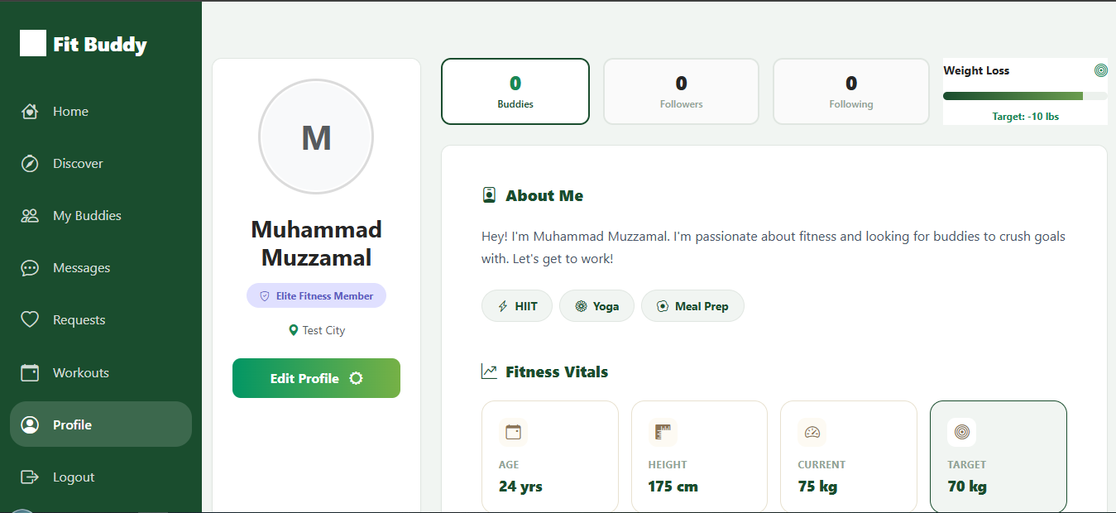Select the Buddies count tab
This screenshot has height=513, width=1116.
click(x=515, y=91)
